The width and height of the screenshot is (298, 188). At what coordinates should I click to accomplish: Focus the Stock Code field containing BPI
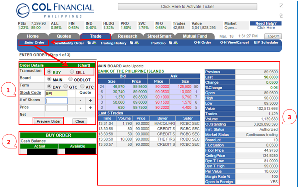point(56,94)
